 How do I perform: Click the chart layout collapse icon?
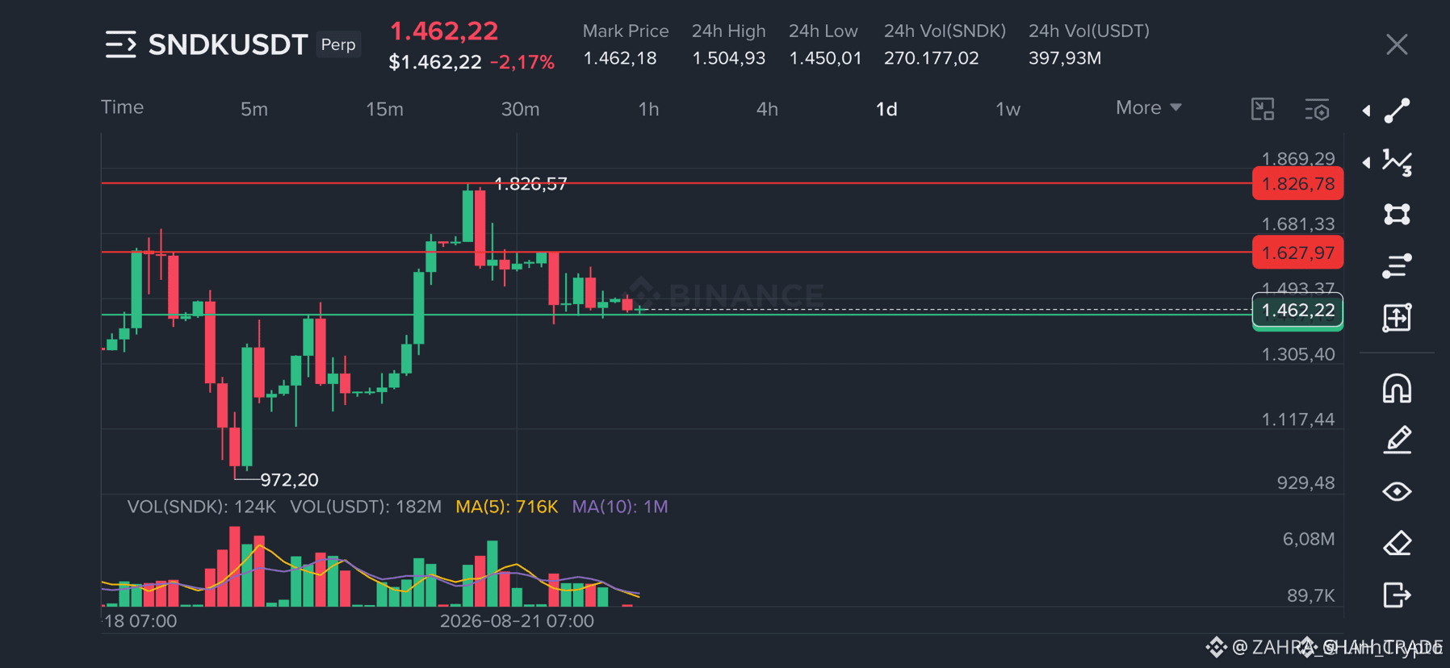point(1263,109)
